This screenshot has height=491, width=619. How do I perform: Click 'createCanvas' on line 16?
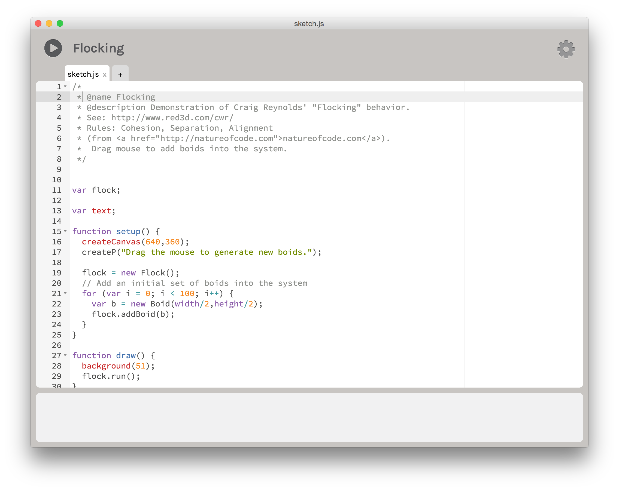(111, 242)
